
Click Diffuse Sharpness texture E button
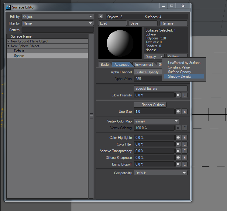pyautogui.click(x=184, y=158)
